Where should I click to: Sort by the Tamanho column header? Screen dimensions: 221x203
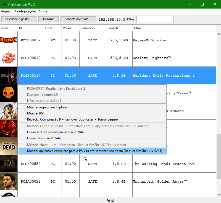(x=119, y=28)
